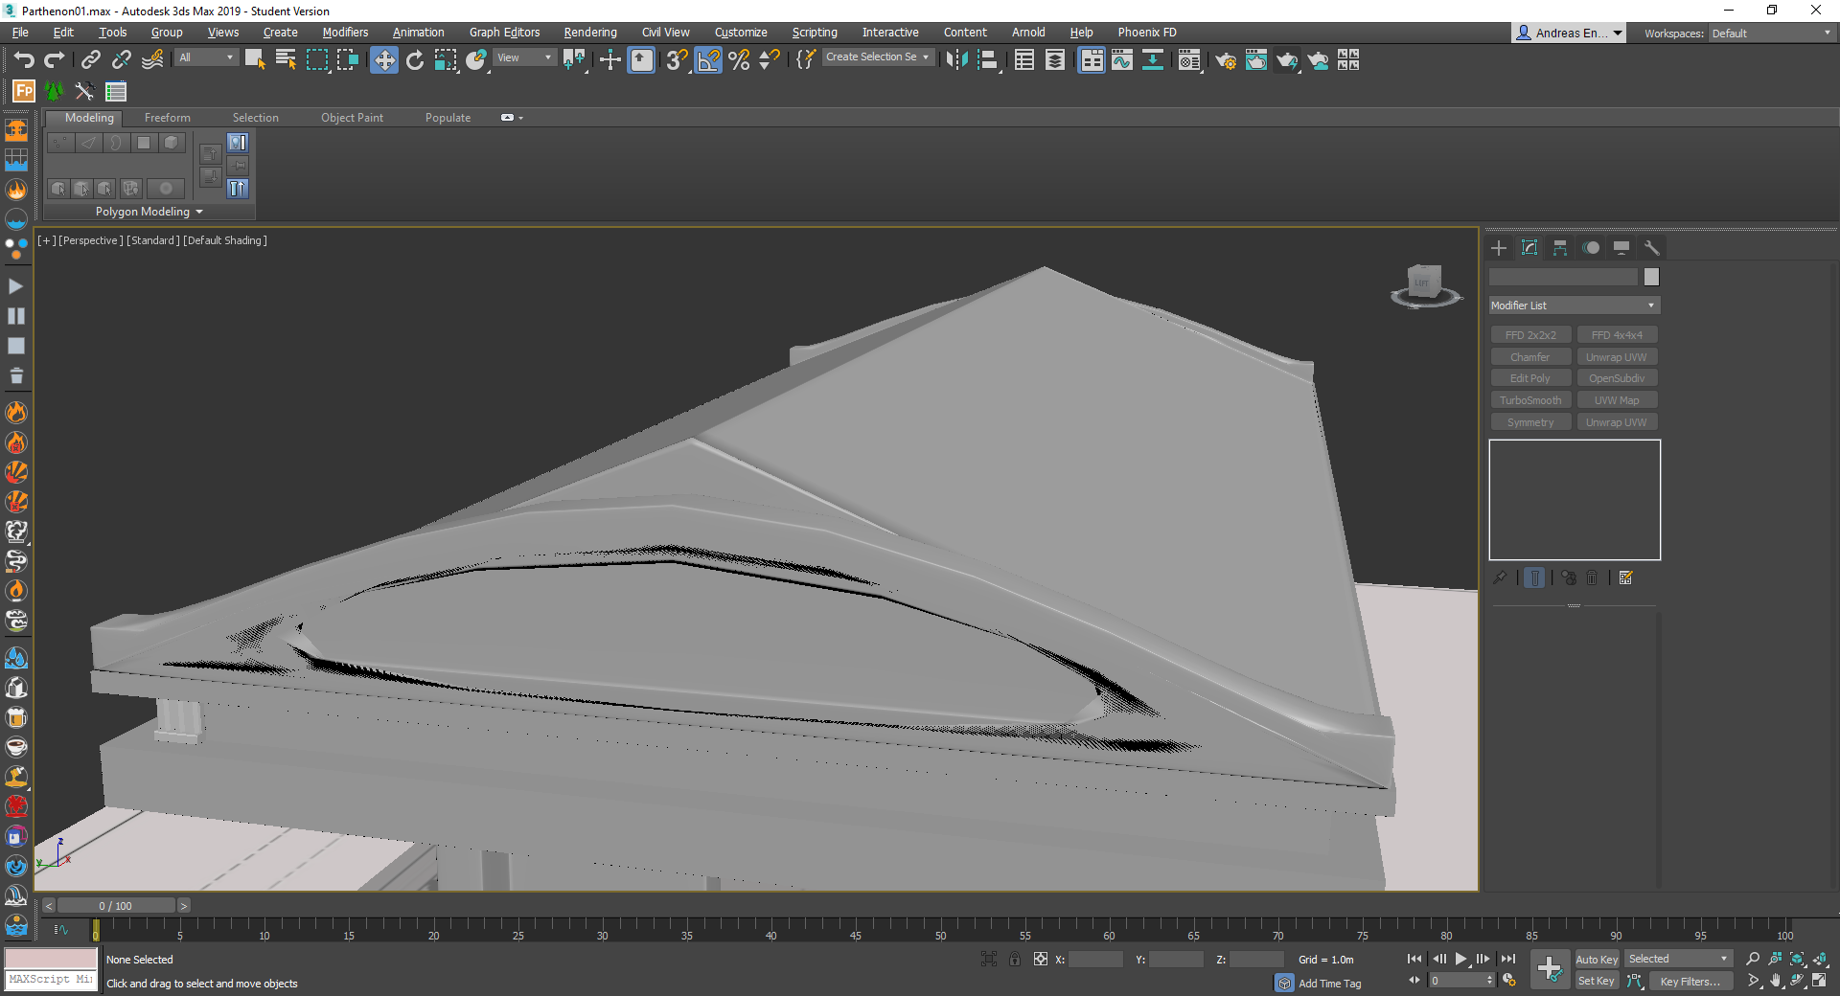Toggle the selection lock padlock
Viewport: 1840px width, 996px height.
[1015, 959]
